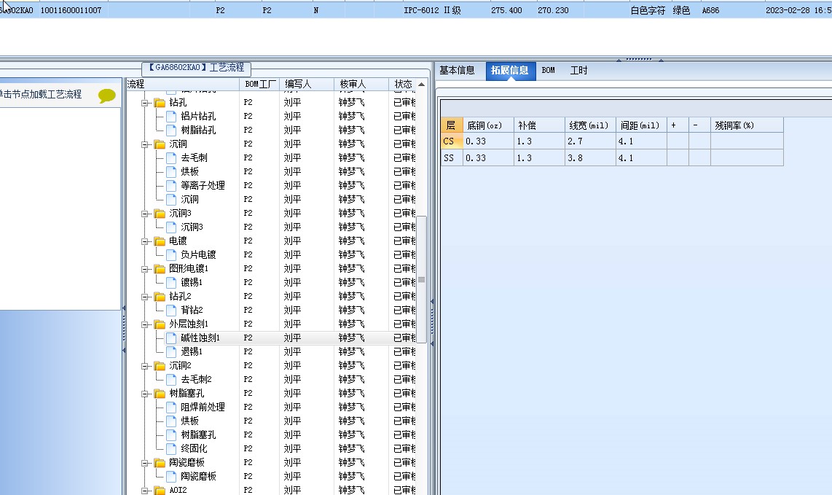The image size is (832, 495).
Task: Click the 阻焊前处理 document icon
Action: pyautogui.click(x=171, y=407)
